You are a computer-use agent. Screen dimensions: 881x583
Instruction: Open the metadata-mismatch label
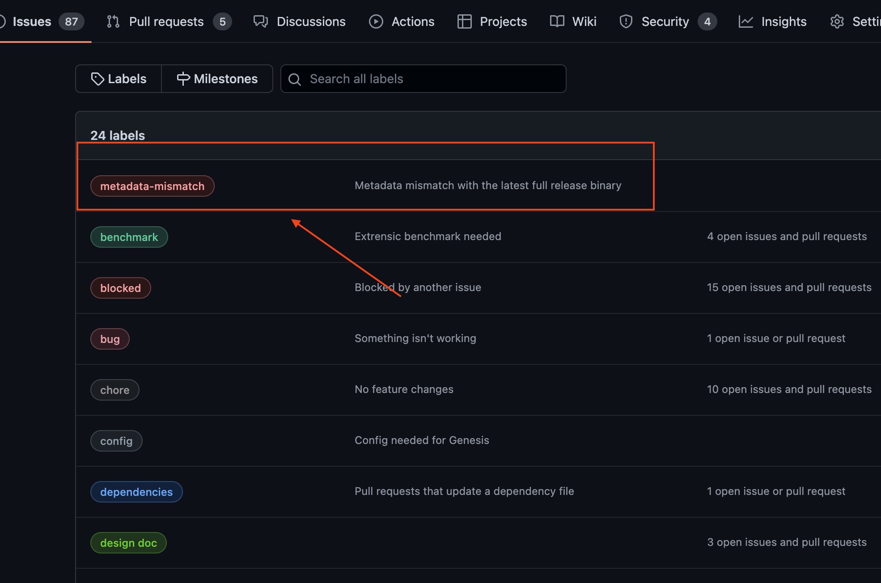[x=152, y=186]
